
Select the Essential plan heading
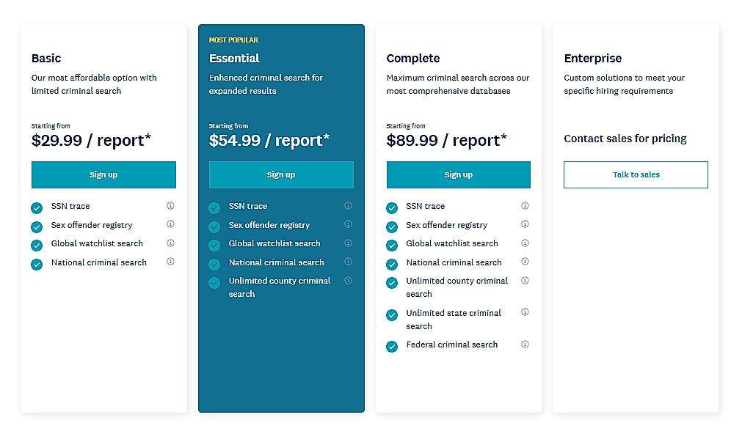click(234, 58)
